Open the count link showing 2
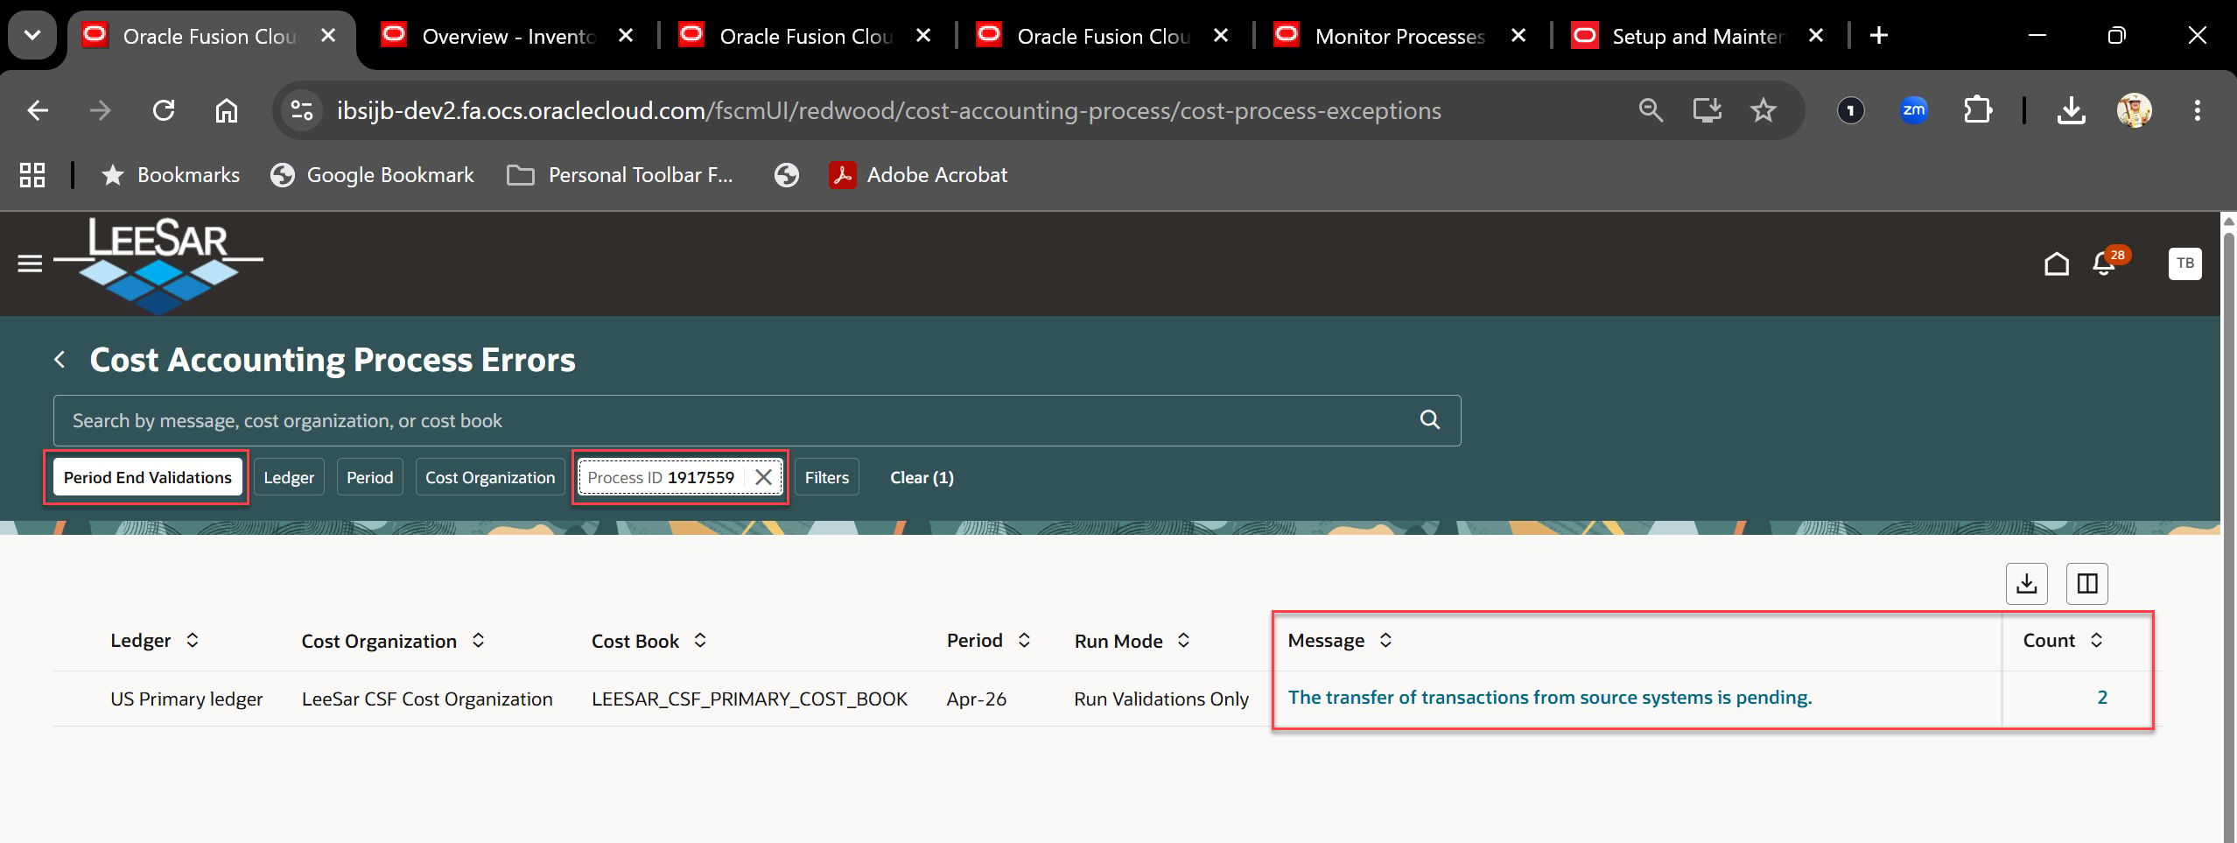The image size is (2237, 843). click(2101, 698)
